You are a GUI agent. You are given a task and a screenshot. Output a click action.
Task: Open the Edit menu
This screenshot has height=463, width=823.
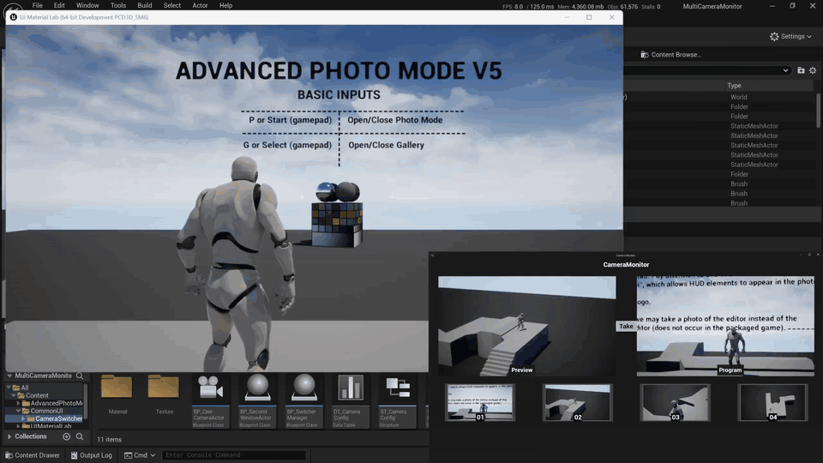click(59, 5)
